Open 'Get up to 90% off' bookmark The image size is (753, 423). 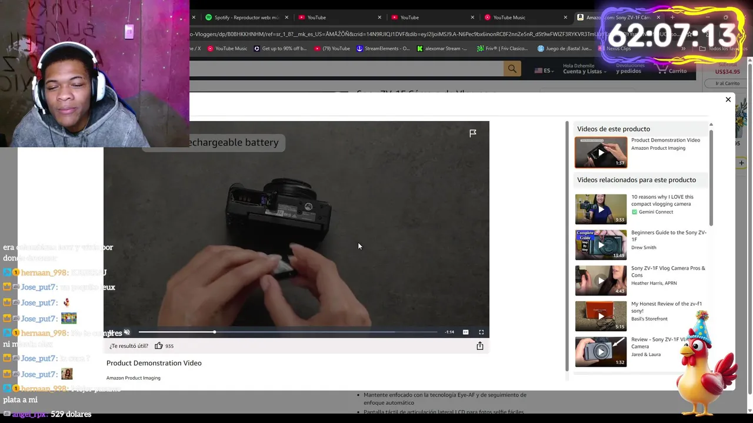tap(280, 49)
